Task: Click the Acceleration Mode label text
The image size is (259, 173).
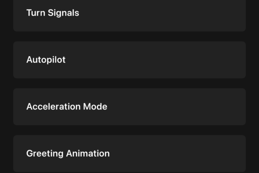Action: coord(66,106)
